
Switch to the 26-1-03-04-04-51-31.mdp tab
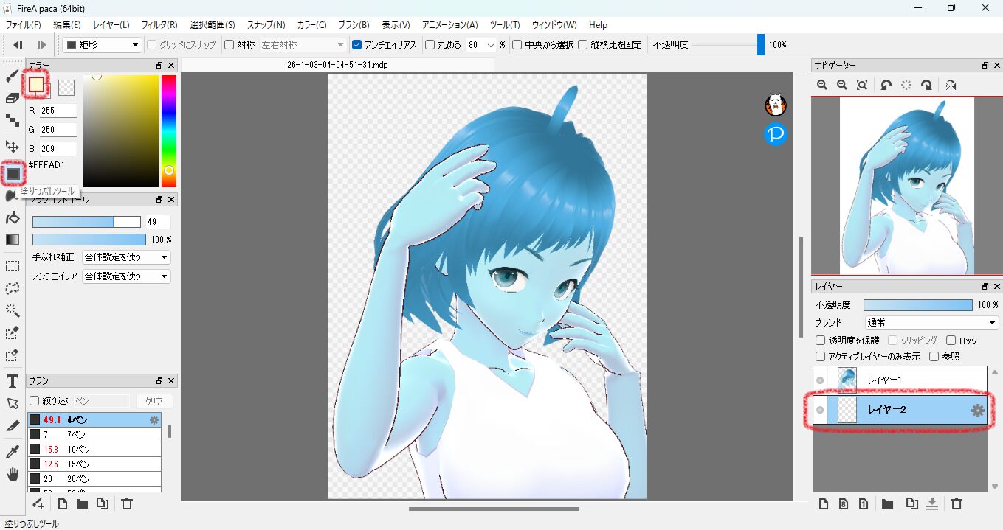(337, 65)
